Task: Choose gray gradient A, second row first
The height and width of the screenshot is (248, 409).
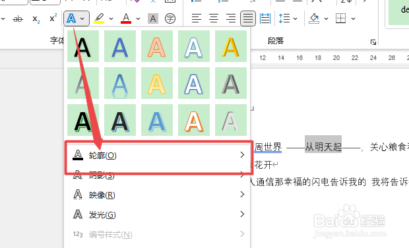Action: [x=83, y=83]
